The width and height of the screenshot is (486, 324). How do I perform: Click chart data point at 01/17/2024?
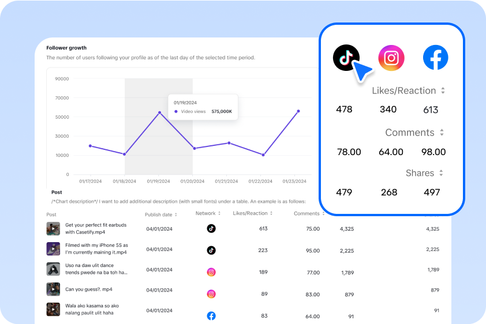click(x=90, y=146)
